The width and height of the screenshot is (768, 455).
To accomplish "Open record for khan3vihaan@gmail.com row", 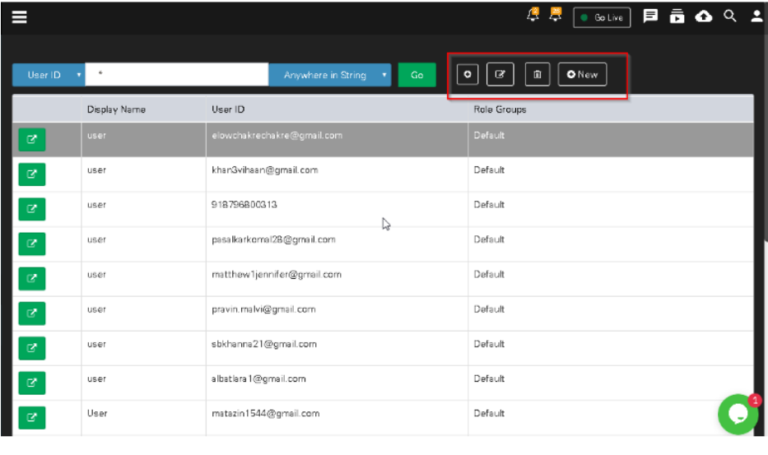I will tap(32, 174).
